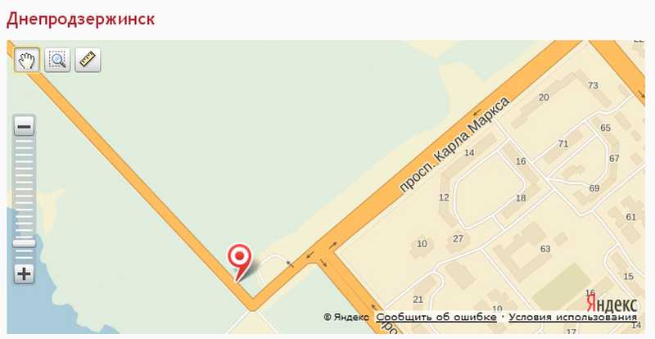Click building number 63 on map
The image size is (655, 339).
(x=545, y=249)
